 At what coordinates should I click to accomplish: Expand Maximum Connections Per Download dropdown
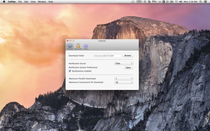(123, 82)
